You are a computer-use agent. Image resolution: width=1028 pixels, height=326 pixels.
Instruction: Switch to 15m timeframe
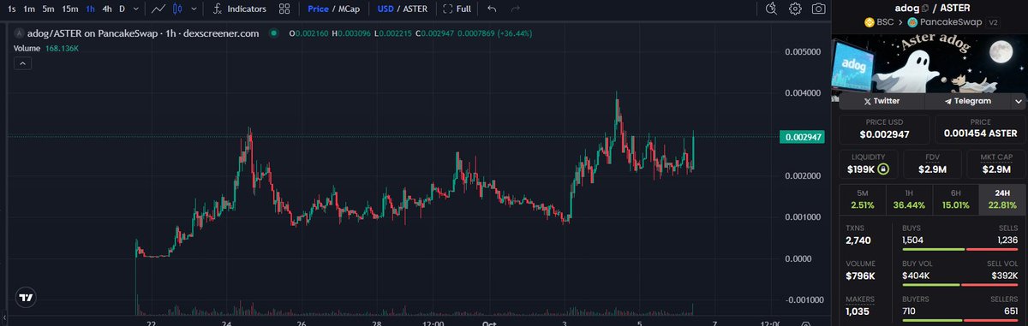70,9
